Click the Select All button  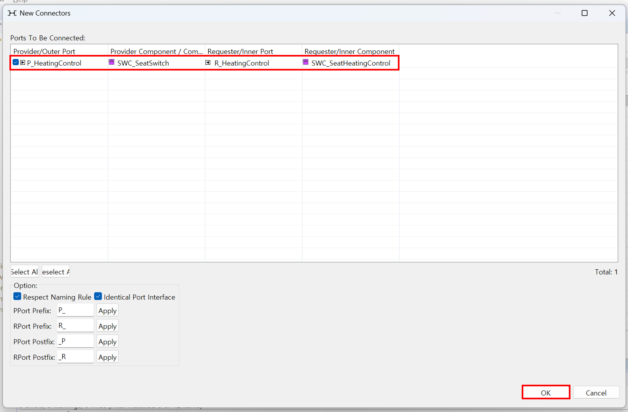point(25,272)
